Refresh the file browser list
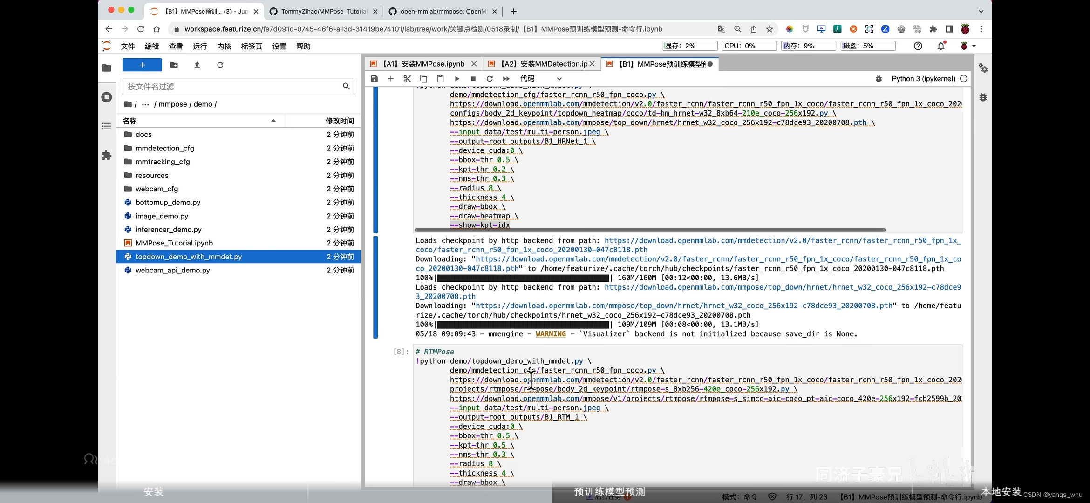1090x503 pixels. tap(220, 65)
